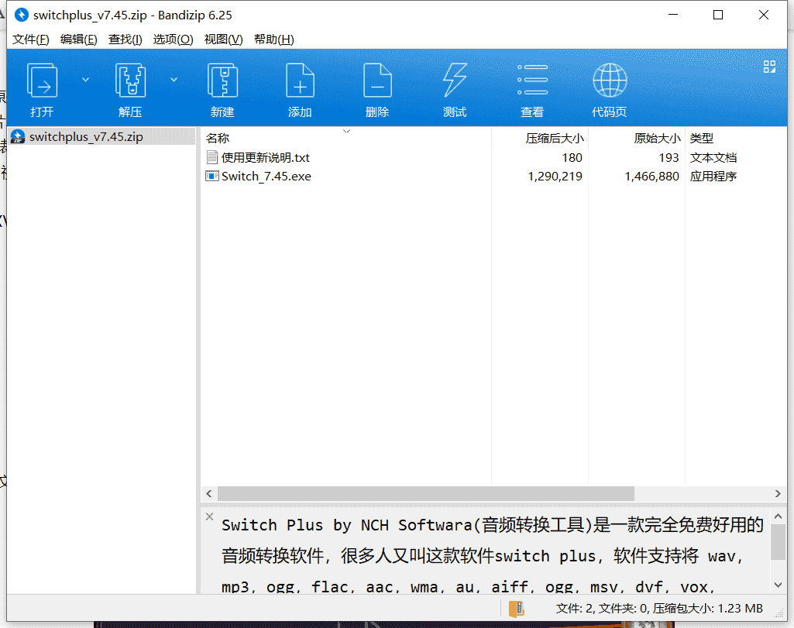794x628 pixels.
Task: Open the 编辑(E) menu
Action: click(78, 39)
